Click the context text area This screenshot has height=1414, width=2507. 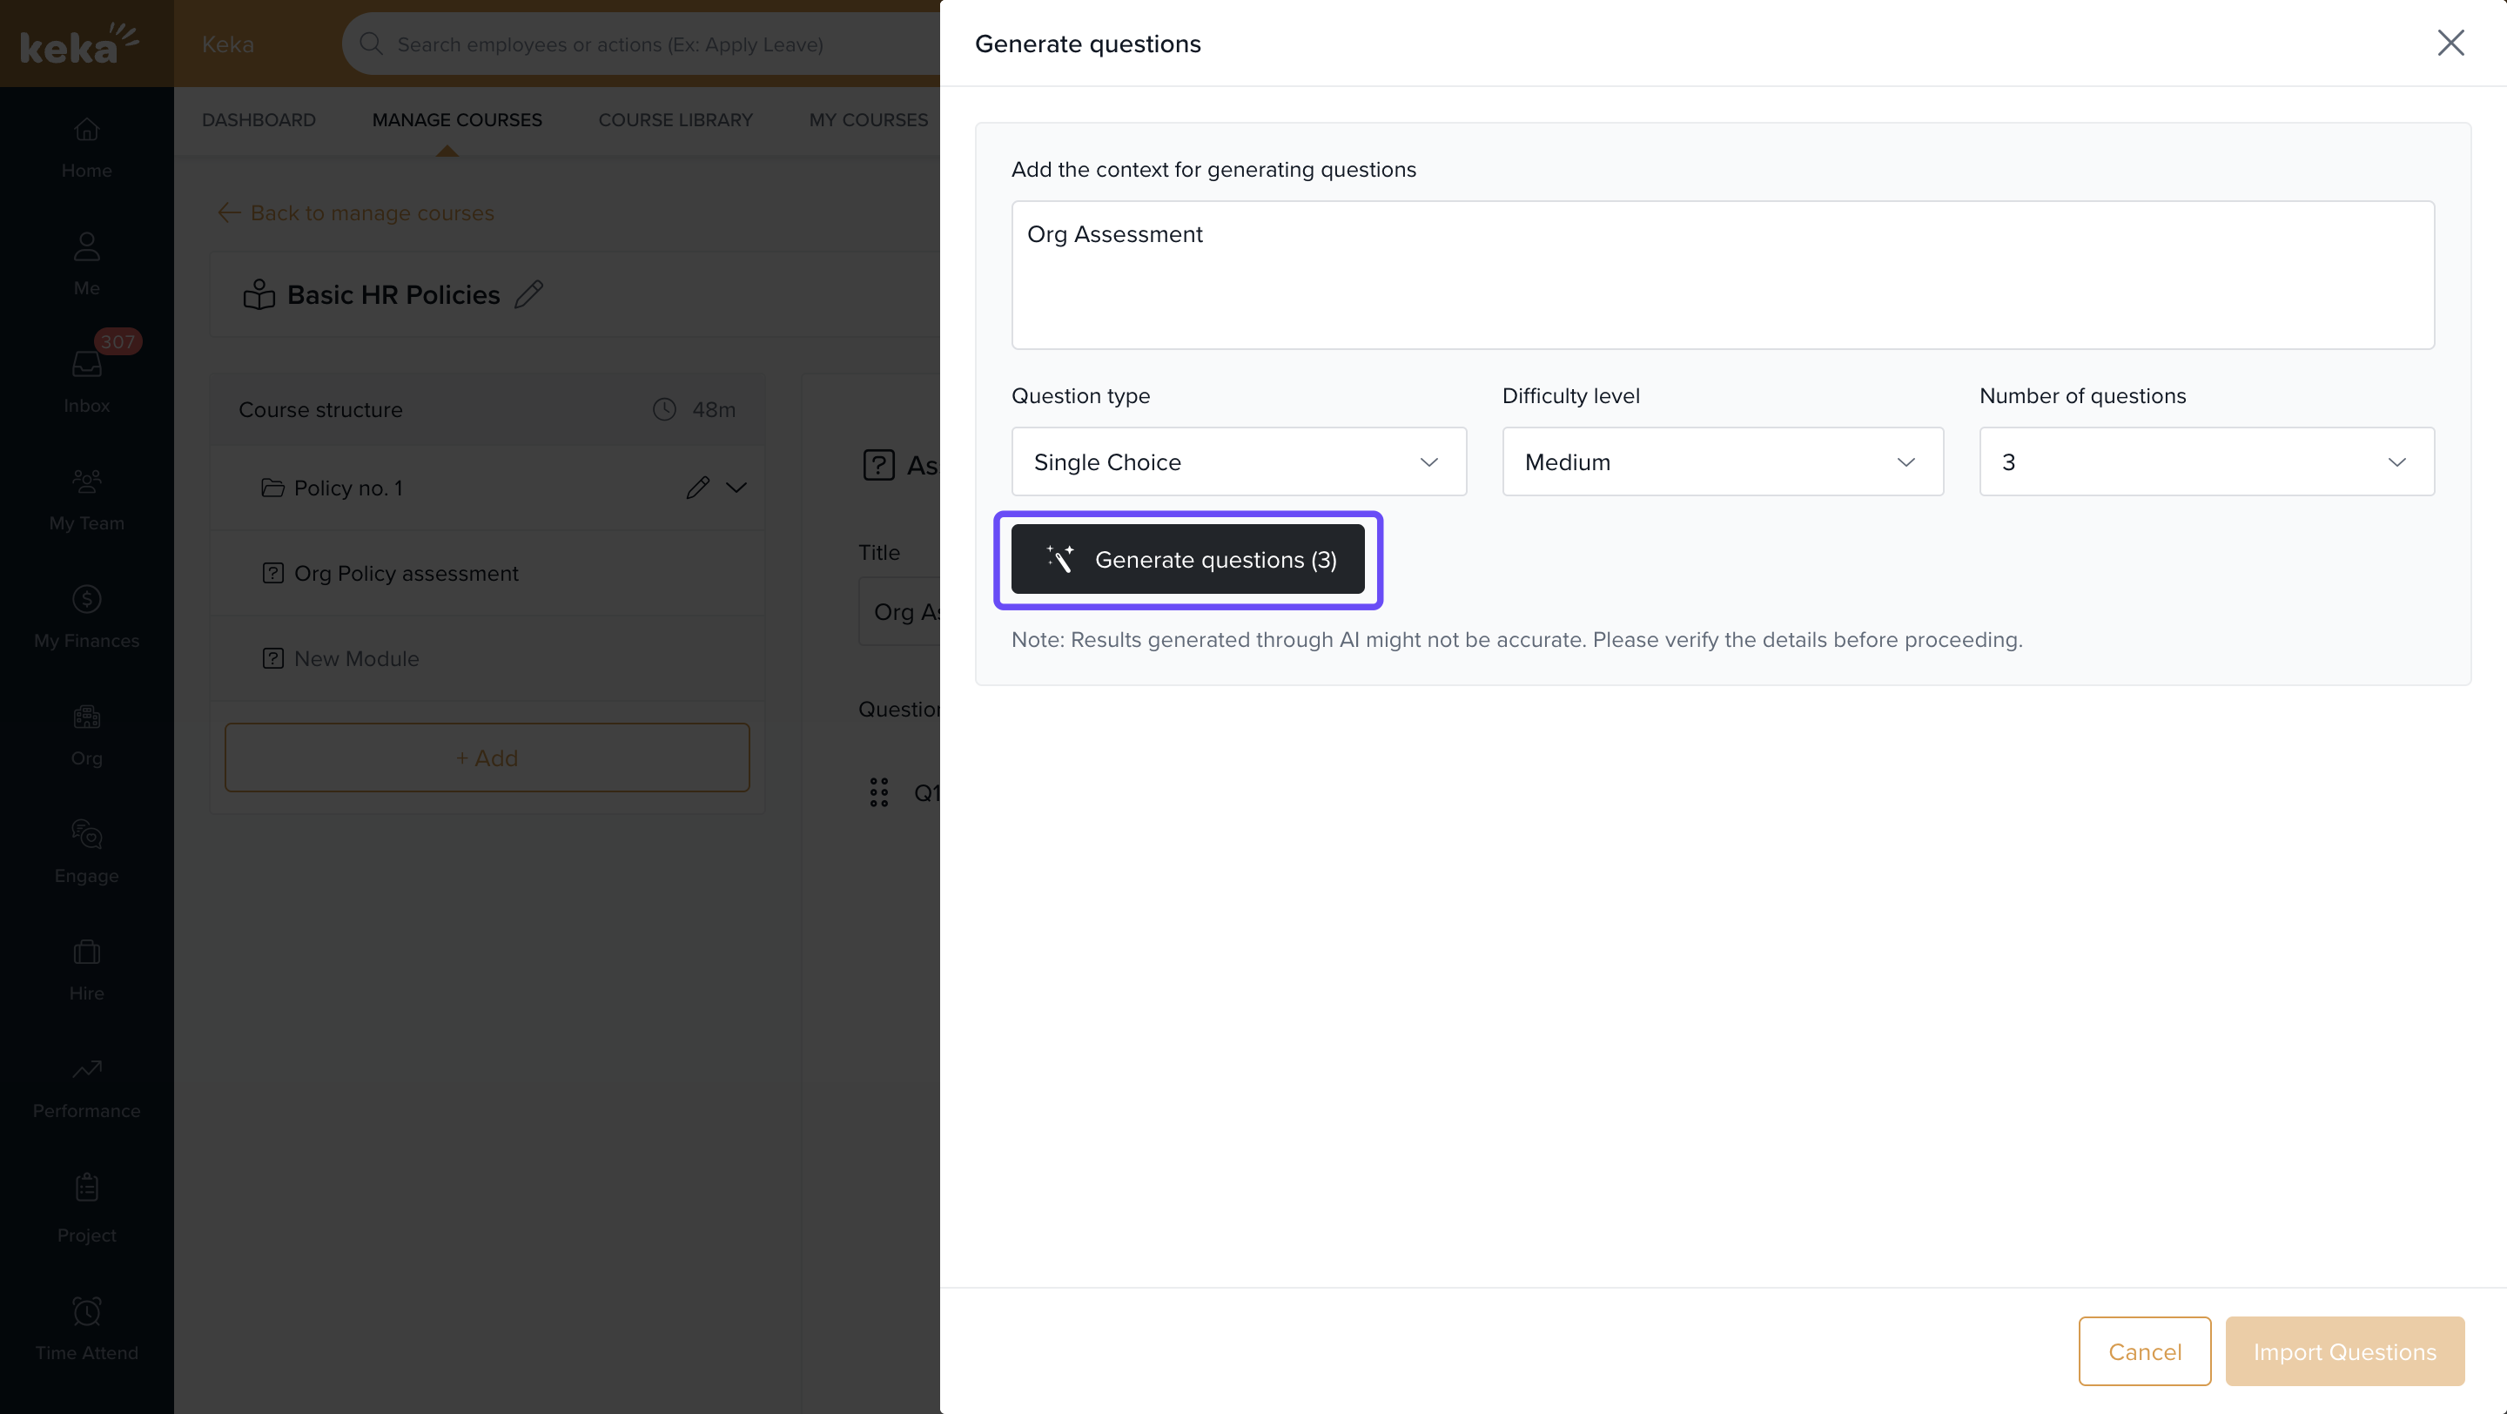click(x=1722, y=275)
